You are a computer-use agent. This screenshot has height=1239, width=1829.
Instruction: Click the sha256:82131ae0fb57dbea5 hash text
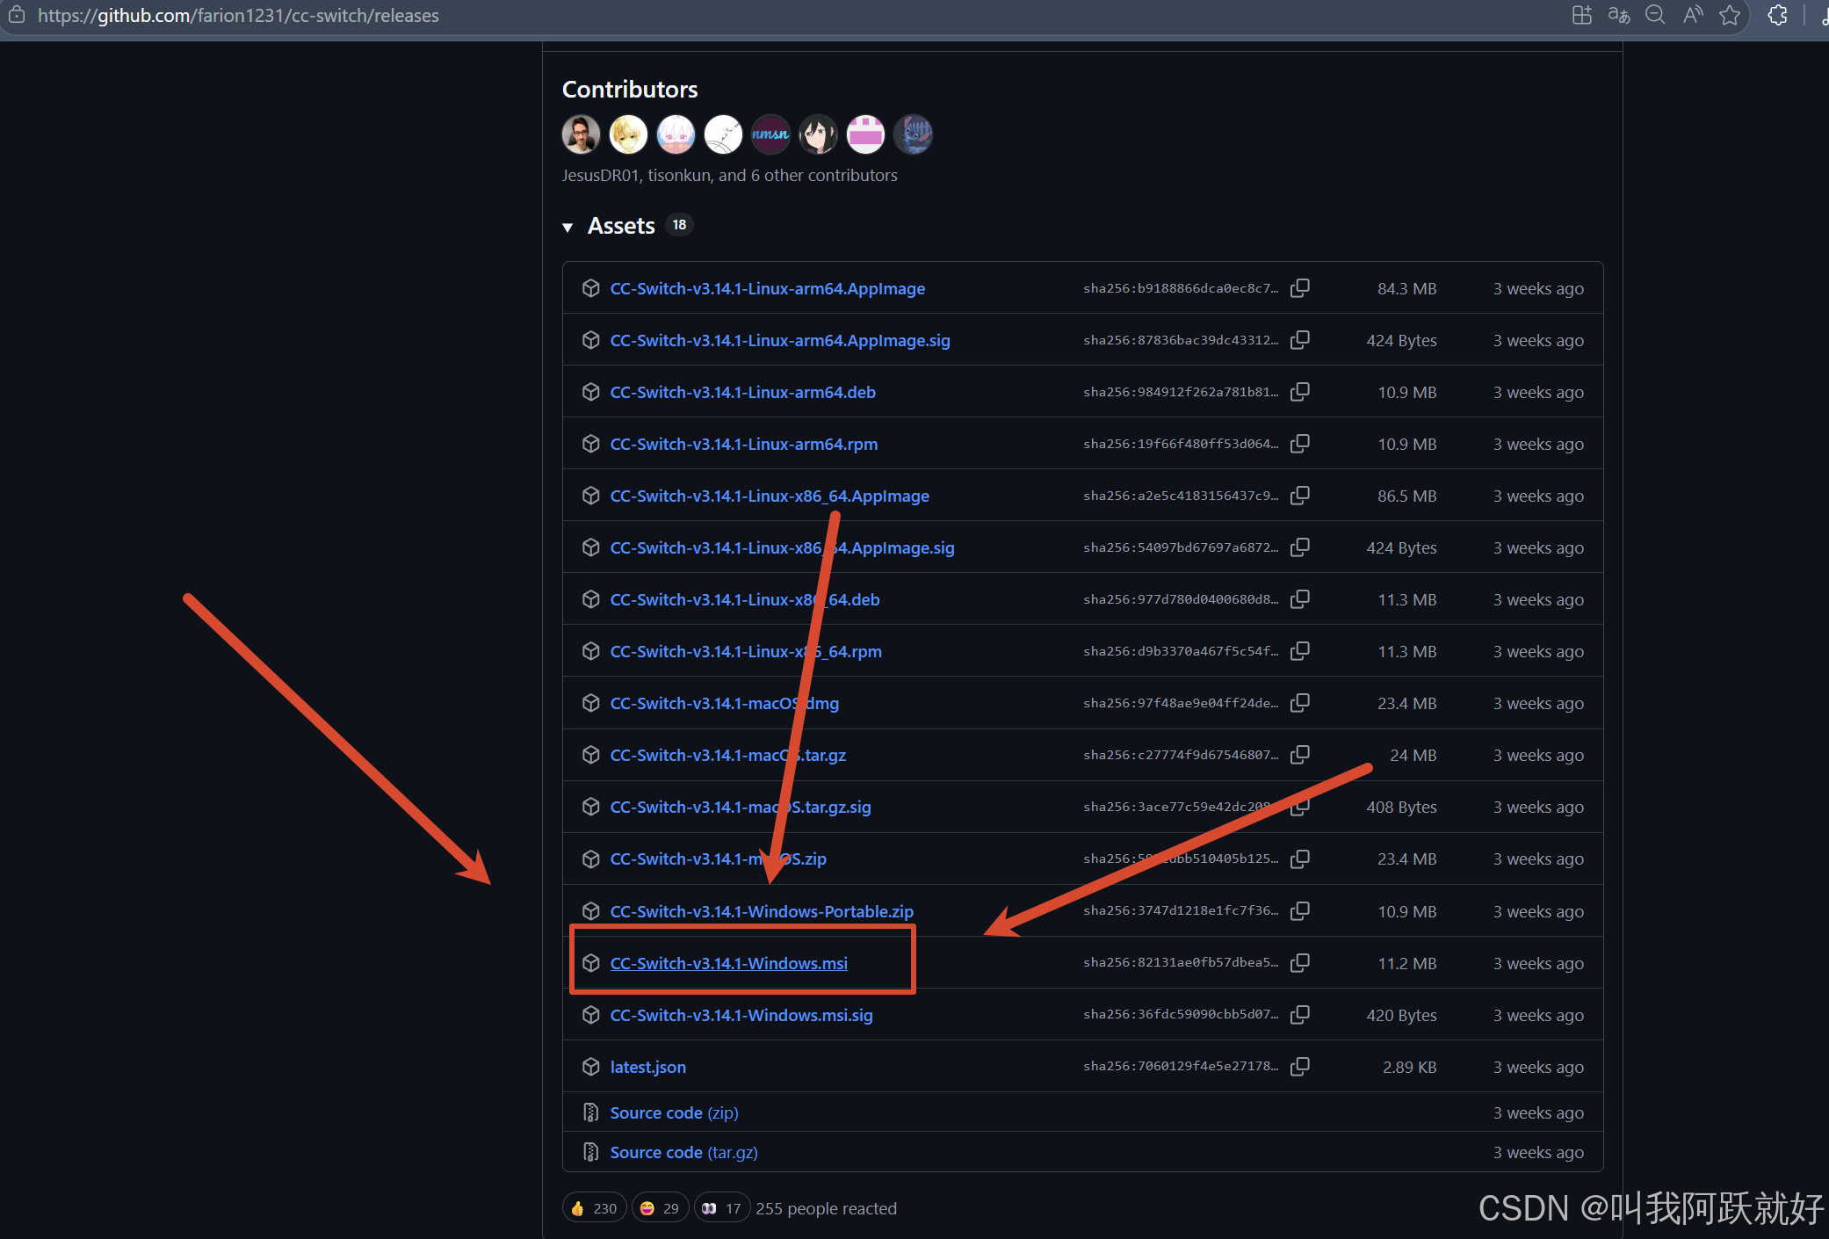(1181, 962)
